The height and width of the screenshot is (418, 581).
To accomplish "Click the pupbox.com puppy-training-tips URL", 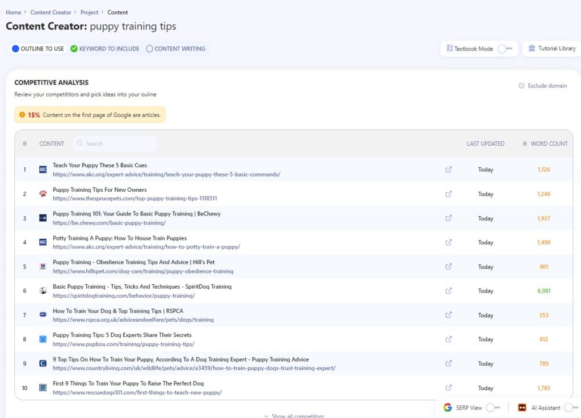I will pyautogui.click(x=123, y=344).
